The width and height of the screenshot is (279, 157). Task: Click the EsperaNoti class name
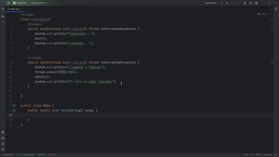click(40, 19)
